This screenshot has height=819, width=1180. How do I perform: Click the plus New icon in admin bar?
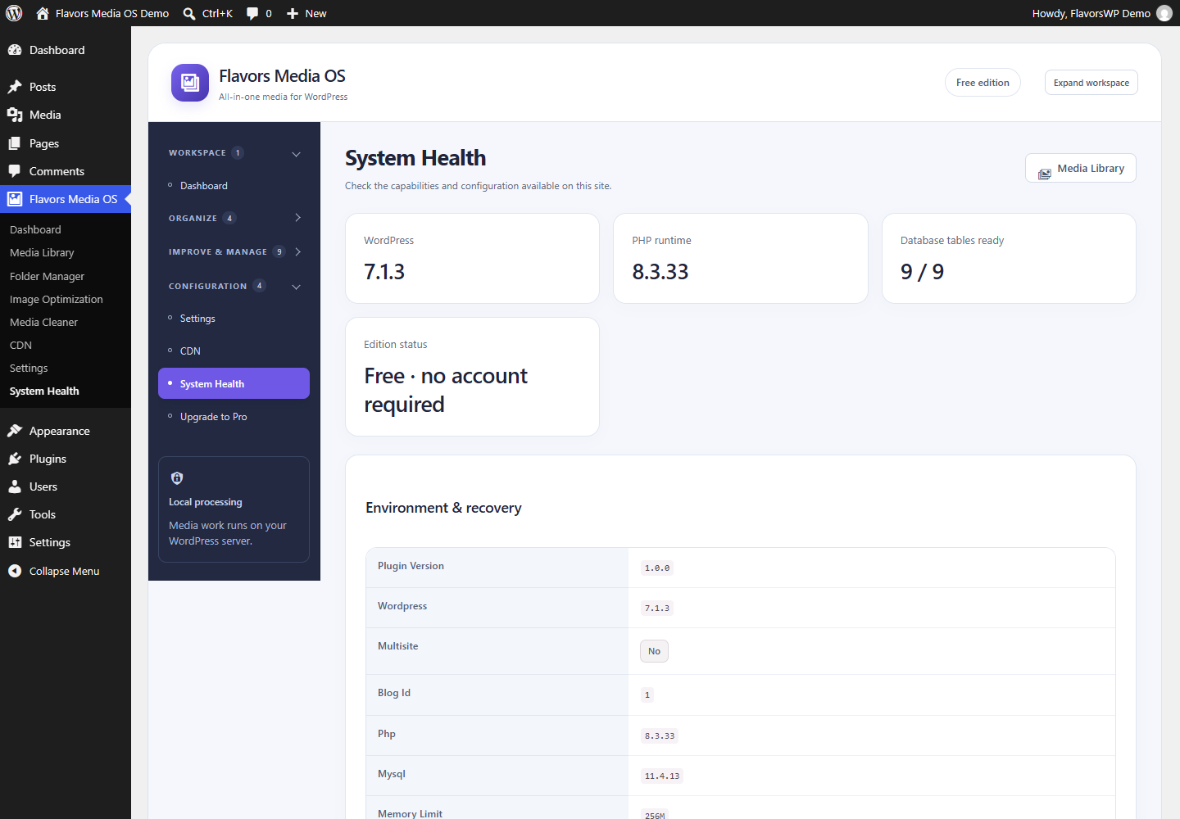pos(293,13)
